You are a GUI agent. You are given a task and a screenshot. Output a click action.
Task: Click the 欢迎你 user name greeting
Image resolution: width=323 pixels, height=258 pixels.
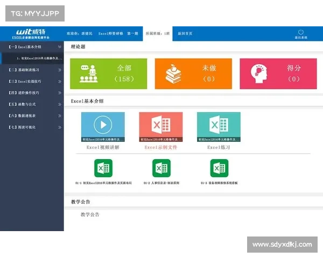click(79, 33)
